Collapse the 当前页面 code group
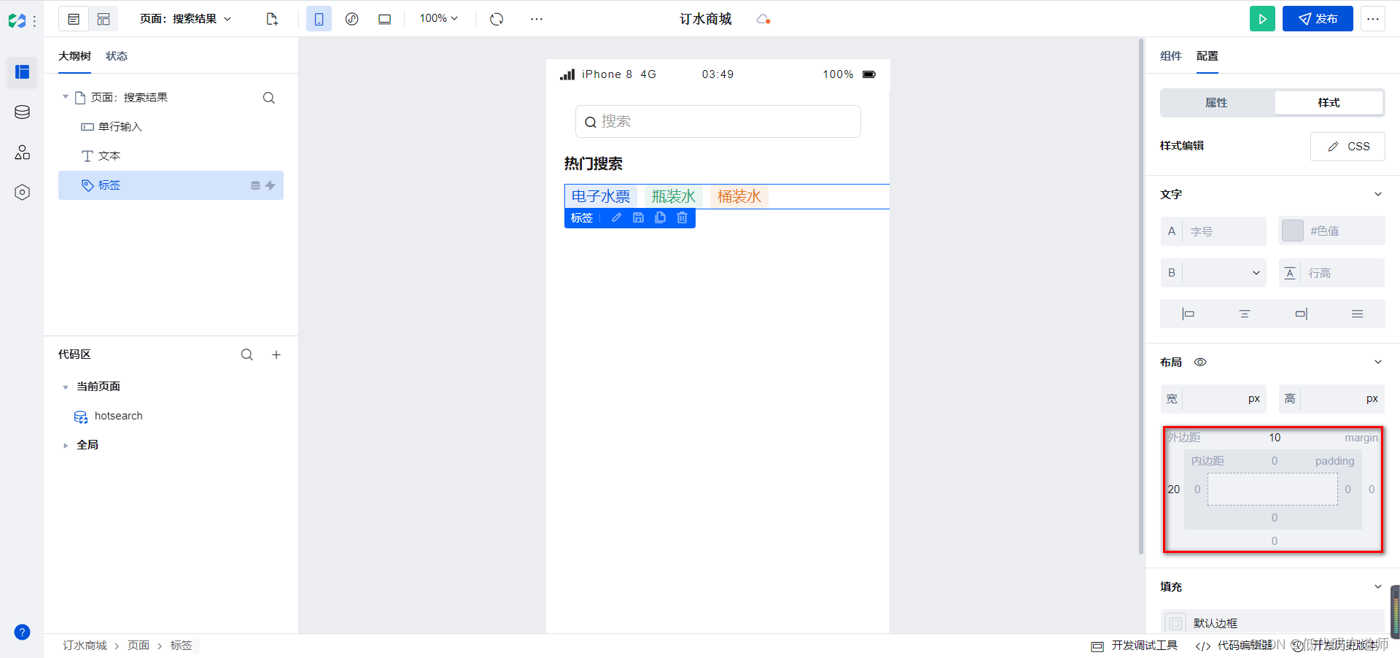The width and height of the screenshot is (1400, 658). coord(66,387)
